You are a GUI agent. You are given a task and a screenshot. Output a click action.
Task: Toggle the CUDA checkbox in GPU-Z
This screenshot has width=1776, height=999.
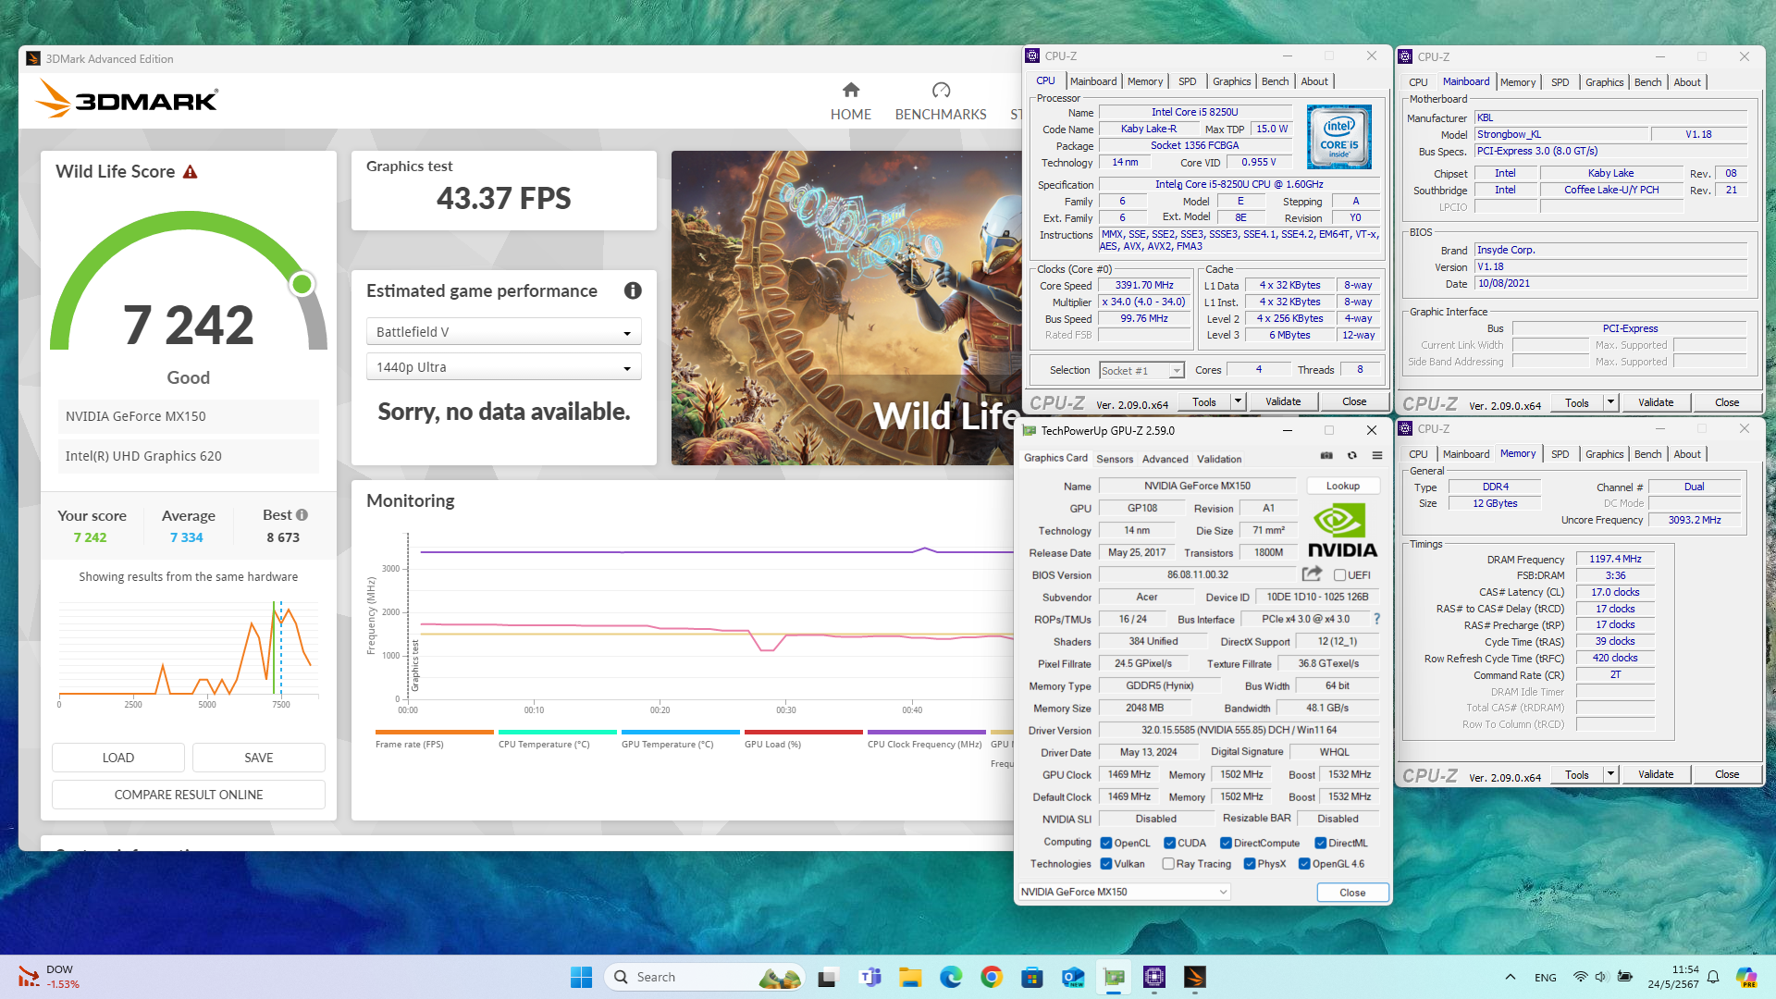[x=1169, y=843]
